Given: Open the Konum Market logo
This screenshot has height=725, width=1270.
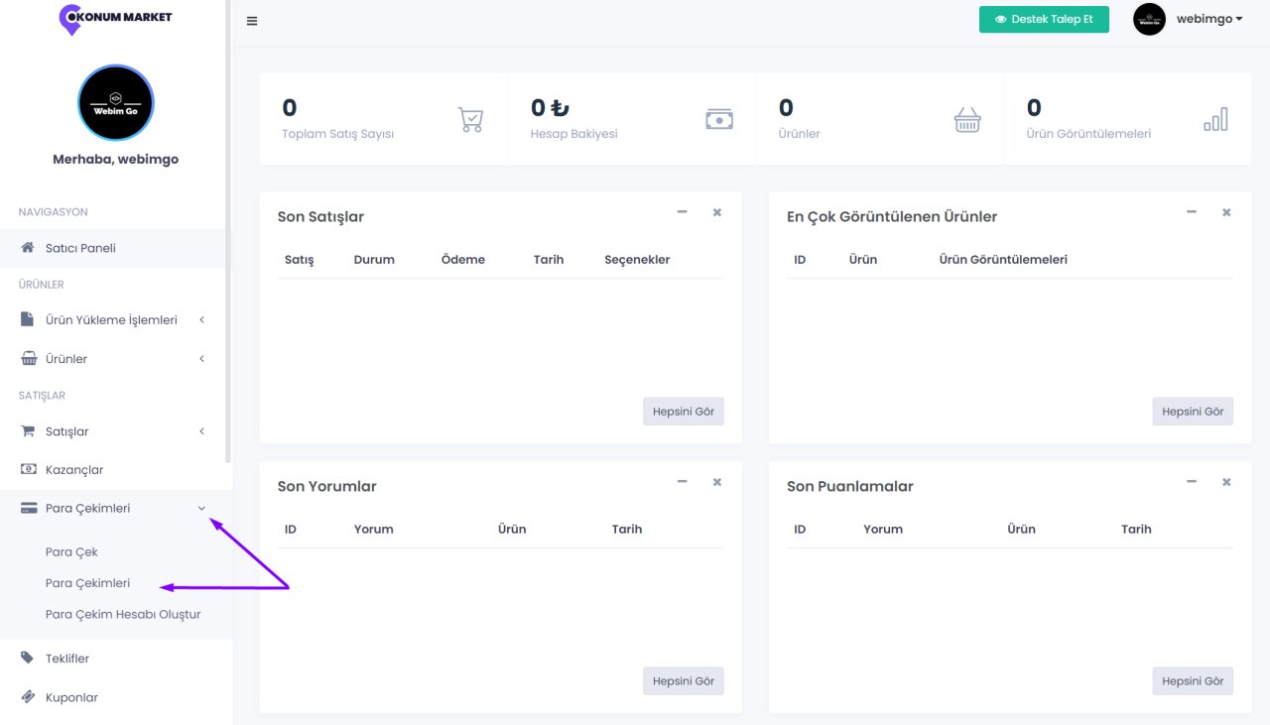Looking at the screenshot, I should point(115,19).
